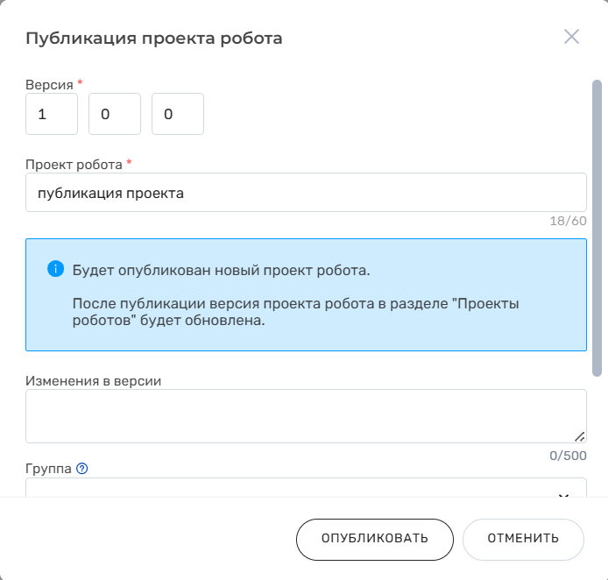The width and height of the screenshot is (608, 580).
Task: Click the resize handle of the changes textarea
Action: click(x=580, y=436)
